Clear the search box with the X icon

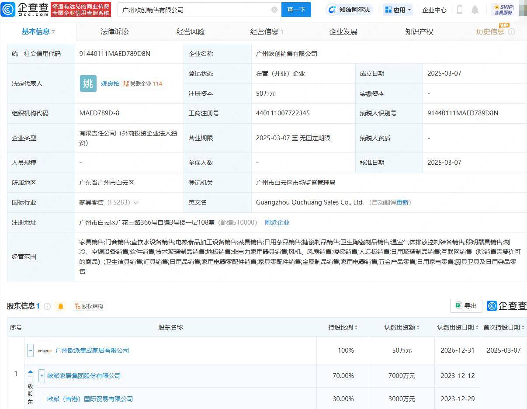coord(274,10)
